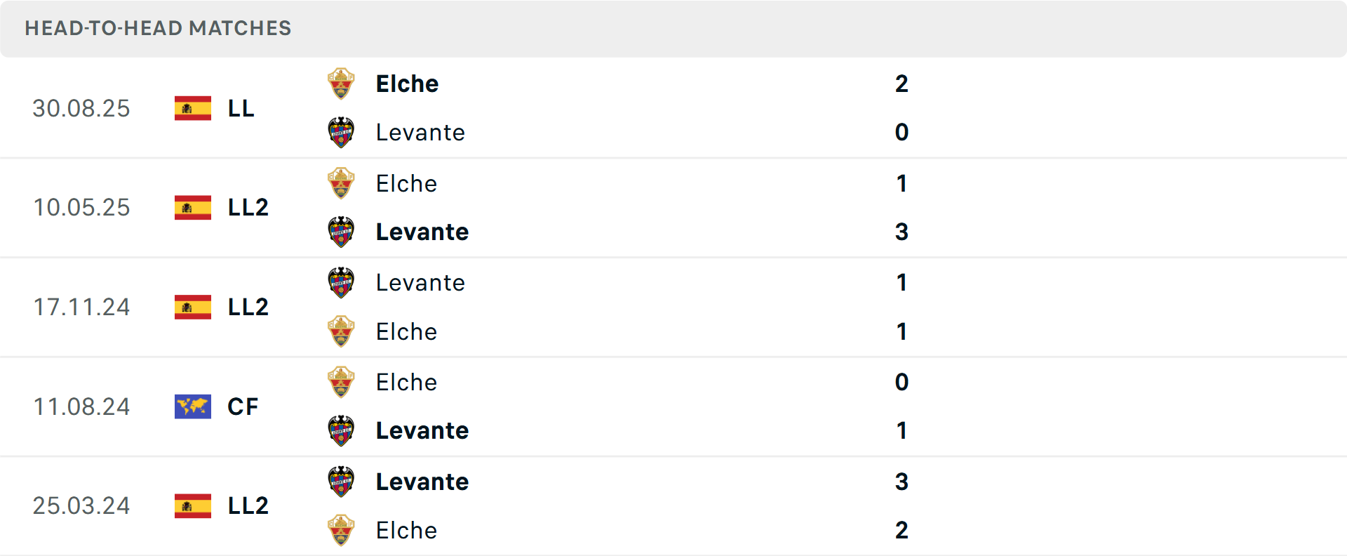Screen dimensions: 1347x556
Task: Click Levante crest in 25.03.24 match
Action: [x=341, y=482]
